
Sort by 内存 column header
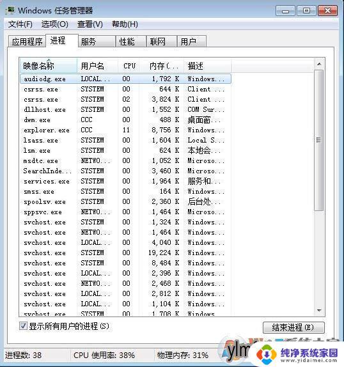click(x=162, y=66)
